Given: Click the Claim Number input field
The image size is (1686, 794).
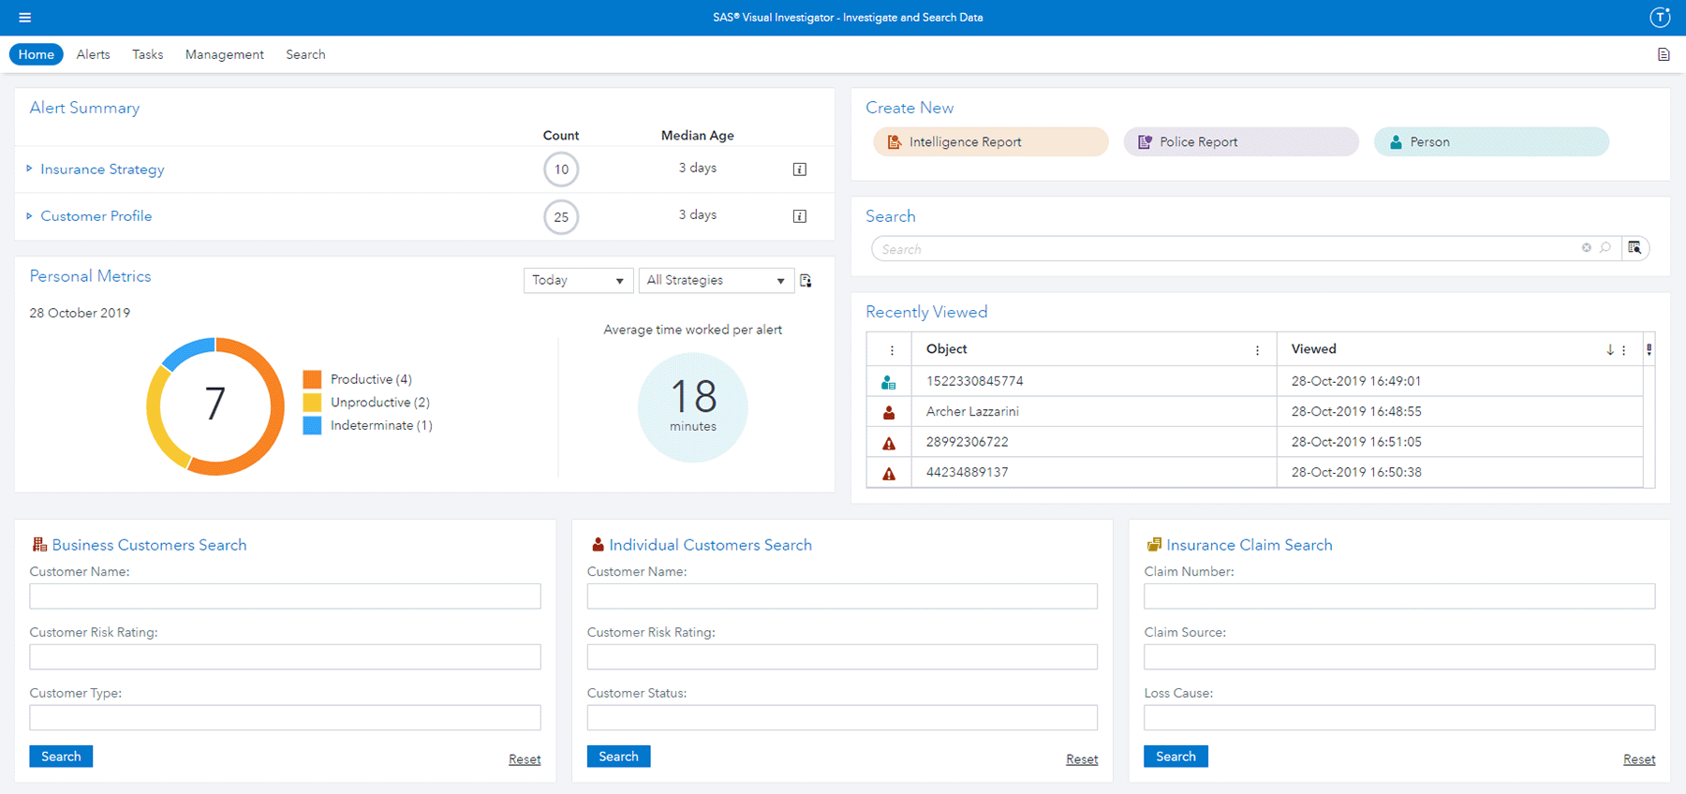Looking at the screenshot, I should point(1399,596).
